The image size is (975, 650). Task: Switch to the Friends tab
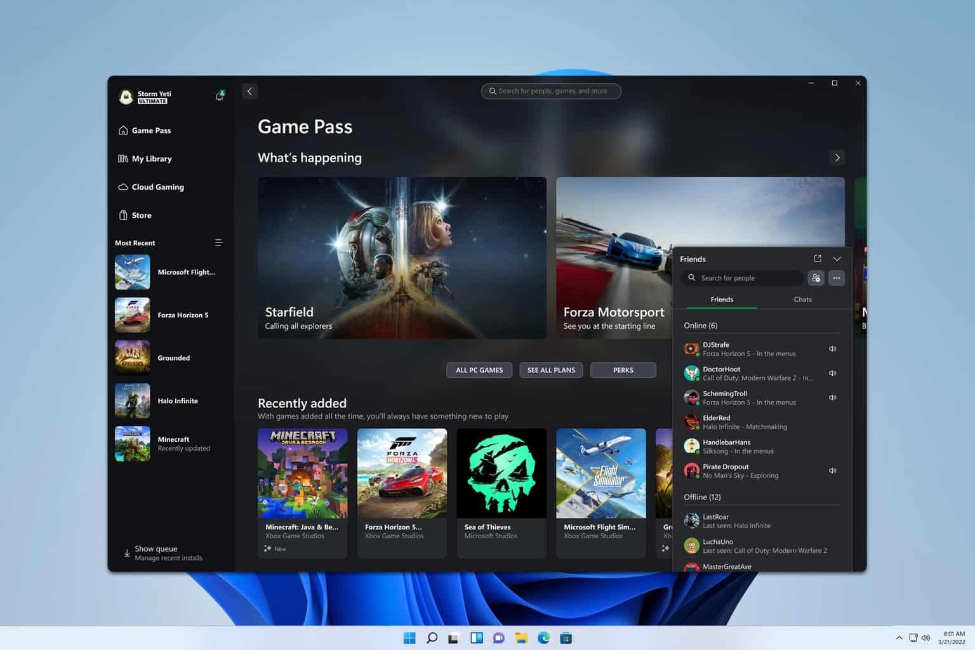pos(722,300)
